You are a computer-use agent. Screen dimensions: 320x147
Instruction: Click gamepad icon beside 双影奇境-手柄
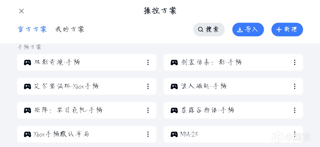[x=27, y=62]
